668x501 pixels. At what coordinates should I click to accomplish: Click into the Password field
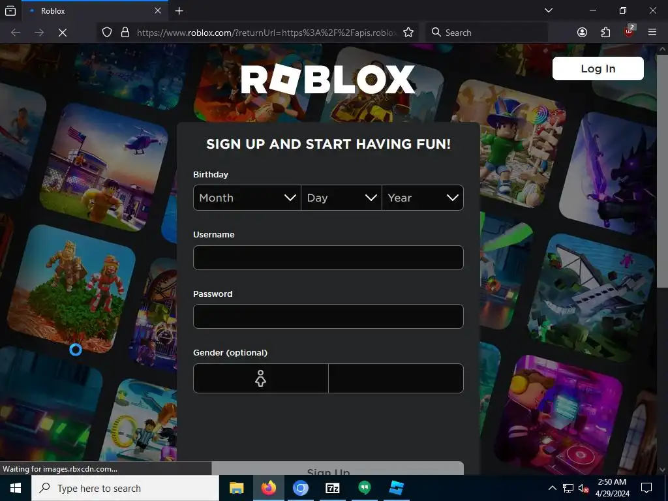pyautogui.click(x=328, y=316)
